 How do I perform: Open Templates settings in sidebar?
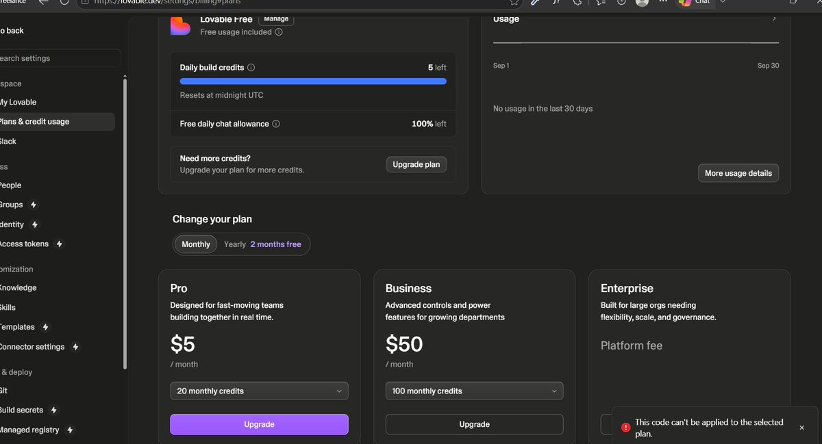pyautogui.click(x=18, y=327)
